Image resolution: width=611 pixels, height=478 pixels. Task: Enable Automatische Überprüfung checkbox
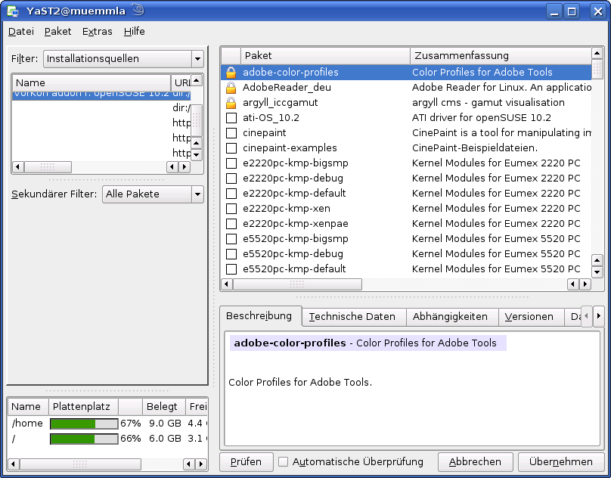(x=284, y=461)
